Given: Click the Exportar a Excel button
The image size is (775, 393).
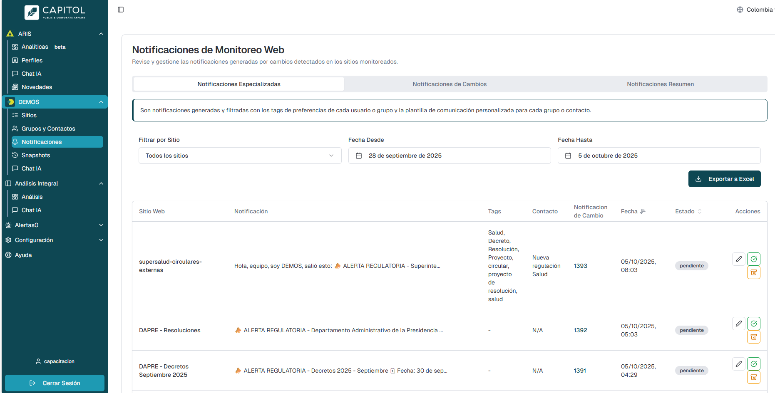Looking at the screenshot, I should [724, 179].
